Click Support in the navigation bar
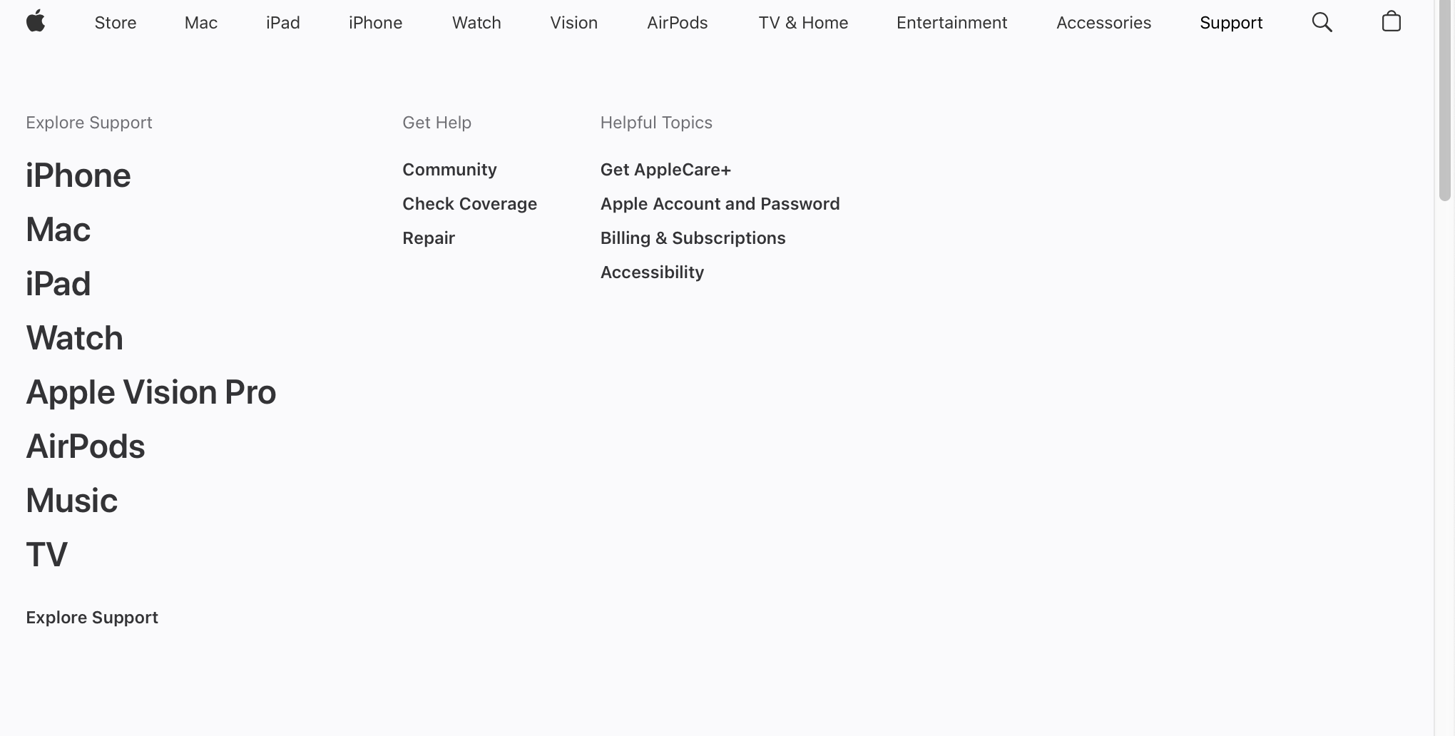Viewport: 1455px width, 736px height. tap(1231, 23)
